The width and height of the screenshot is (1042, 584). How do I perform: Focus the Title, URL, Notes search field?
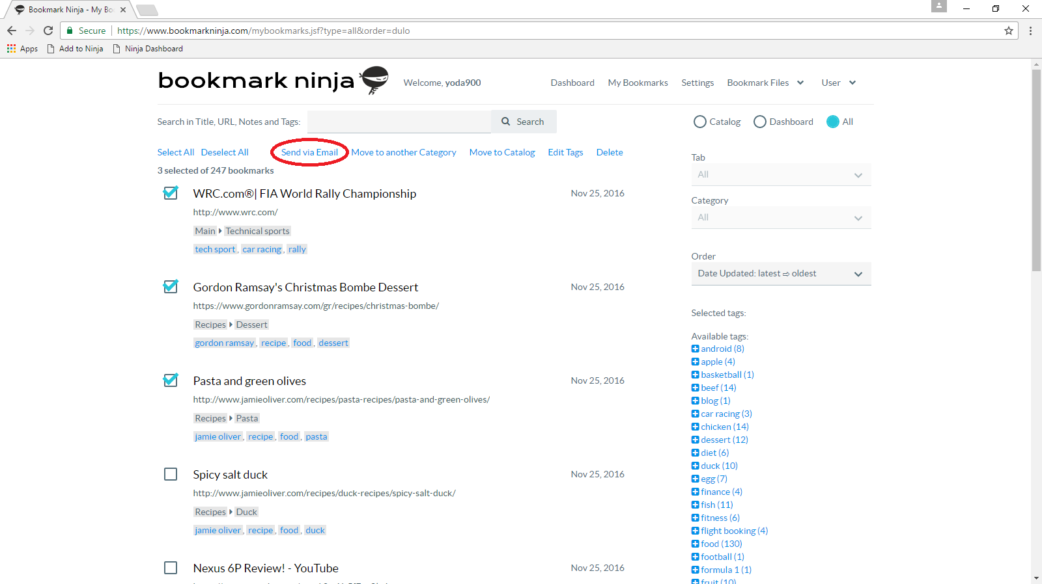[399, 122]
